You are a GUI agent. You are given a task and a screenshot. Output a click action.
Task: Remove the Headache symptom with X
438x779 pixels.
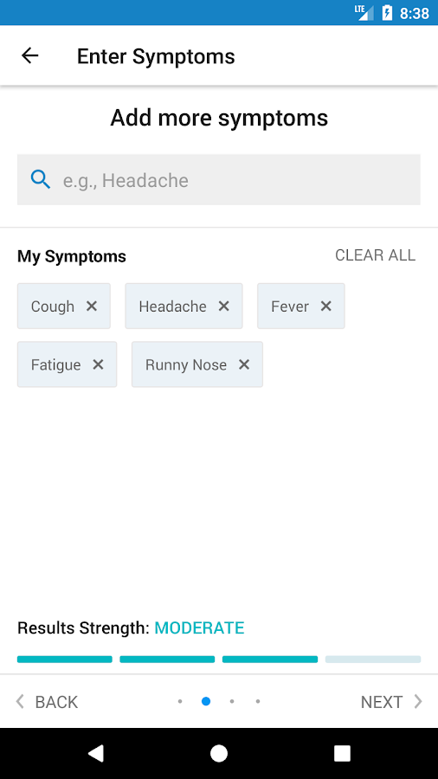pos(224,306)
